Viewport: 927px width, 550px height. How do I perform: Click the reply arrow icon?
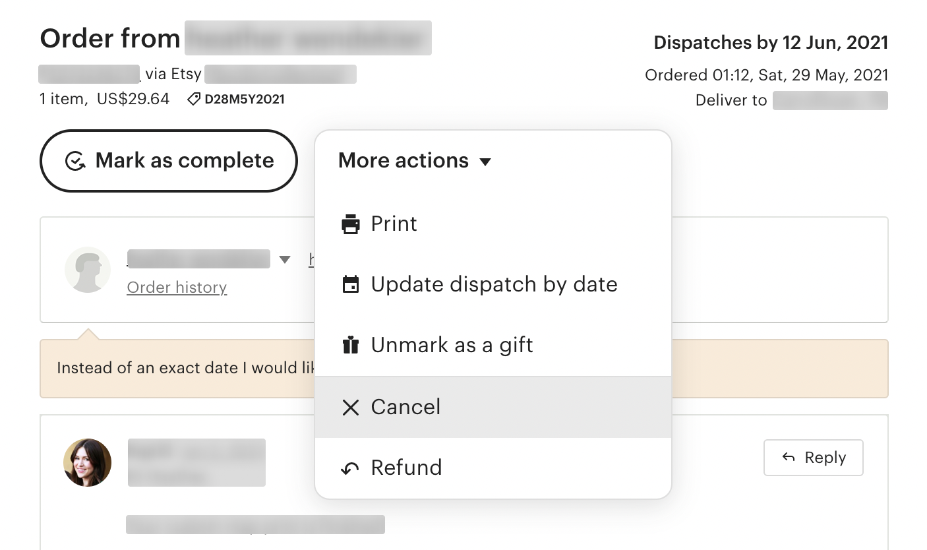789,457
